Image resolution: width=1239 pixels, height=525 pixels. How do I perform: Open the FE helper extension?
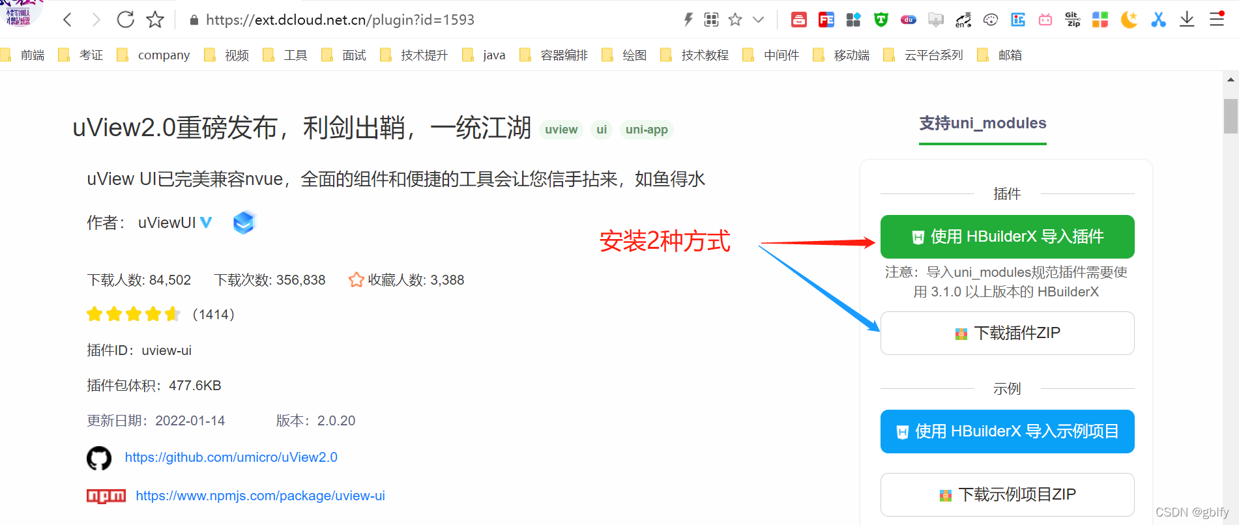(826, 20)
